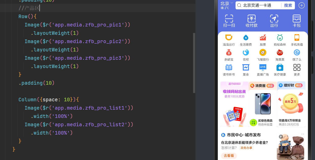Click the magnifier icon in search box

click(239, 5)
